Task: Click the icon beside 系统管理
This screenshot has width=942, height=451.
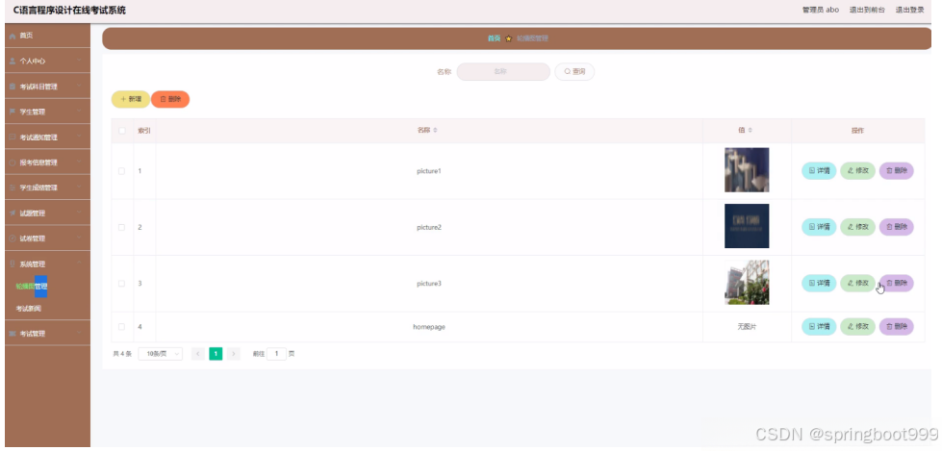Action: 12,264
